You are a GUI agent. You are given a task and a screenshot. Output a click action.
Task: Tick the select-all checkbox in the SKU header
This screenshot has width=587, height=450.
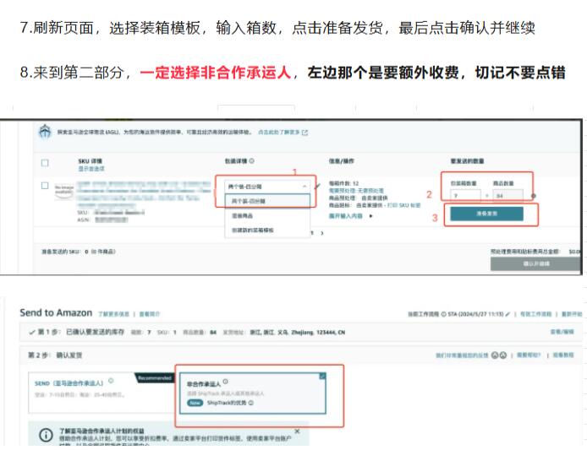(45, 163)
